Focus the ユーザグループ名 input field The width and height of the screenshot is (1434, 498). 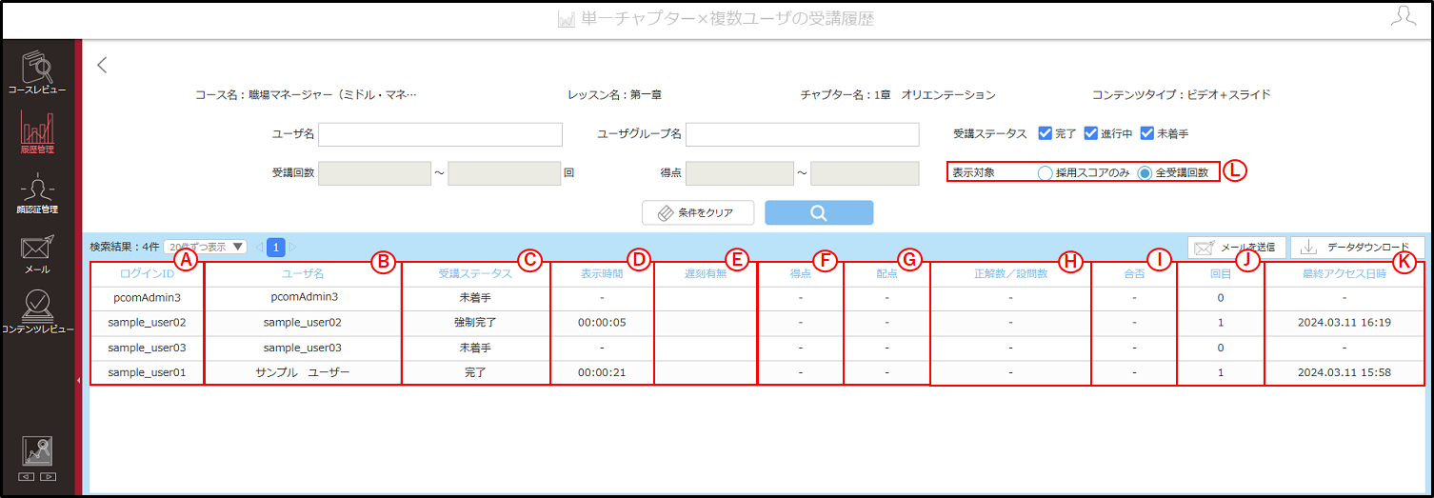802,133
